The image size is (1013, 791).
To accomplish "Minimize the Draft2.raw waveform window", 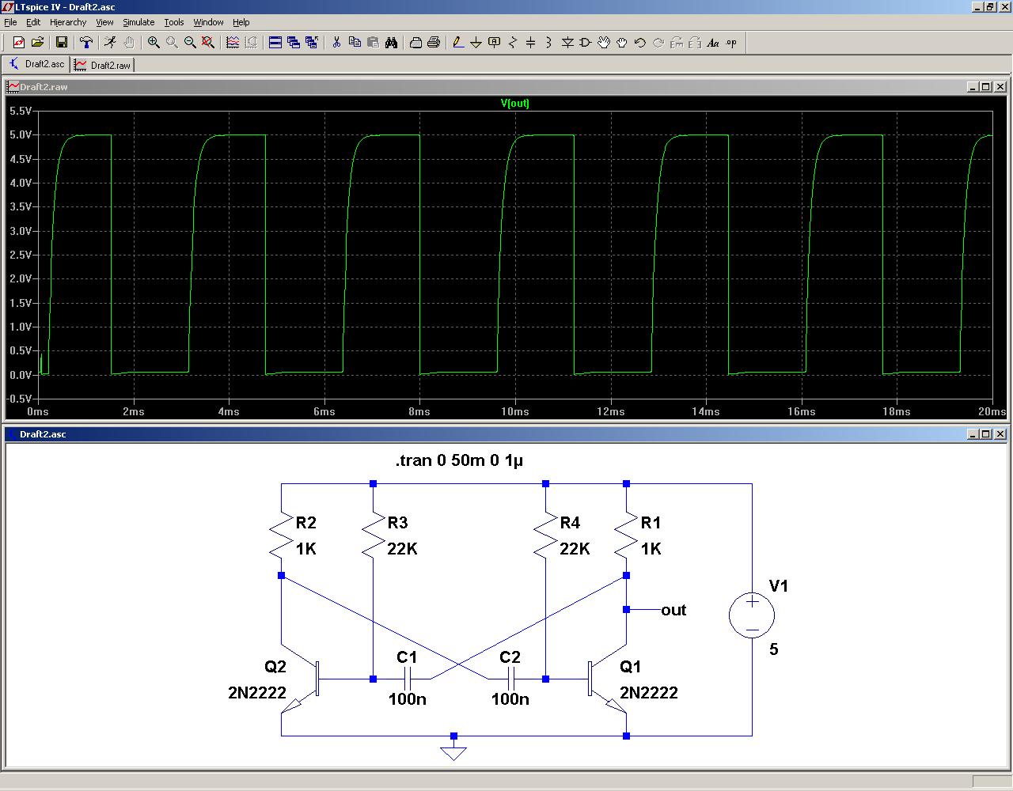I will point(973,87).
